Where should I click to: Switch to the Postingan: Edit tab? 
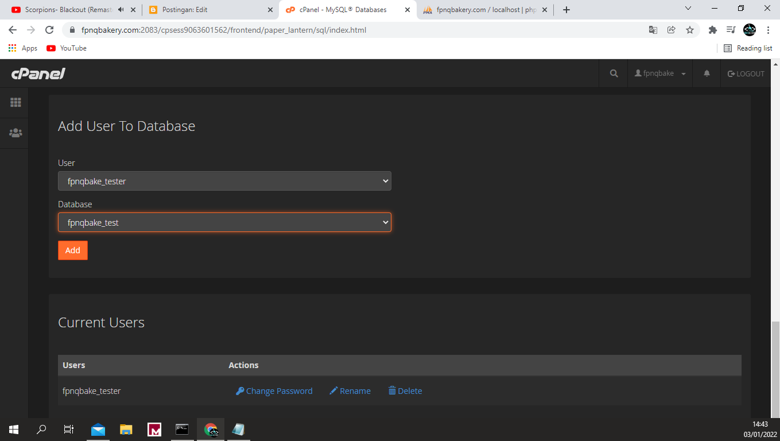pos(210,10)
